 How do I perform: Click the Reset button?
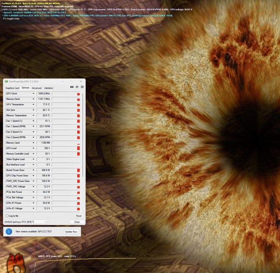coord(79,216)
